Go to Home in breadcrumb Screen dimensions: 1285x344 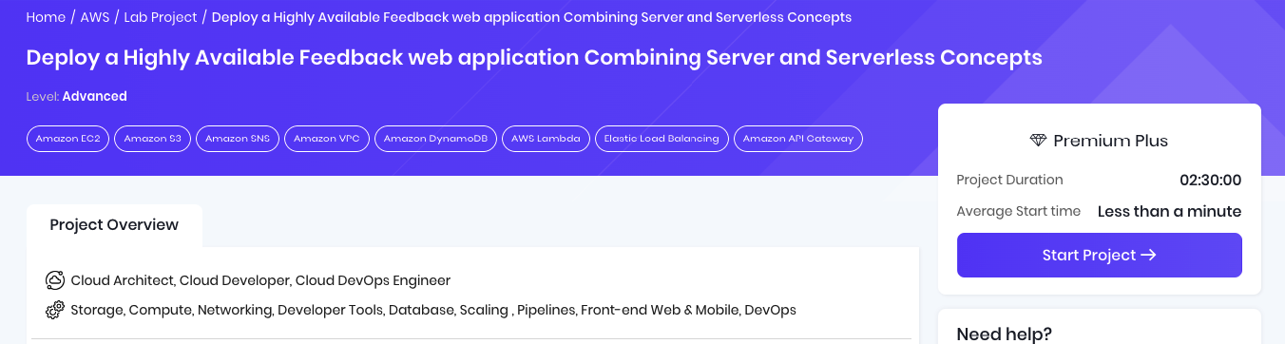[x=46, y=17]
